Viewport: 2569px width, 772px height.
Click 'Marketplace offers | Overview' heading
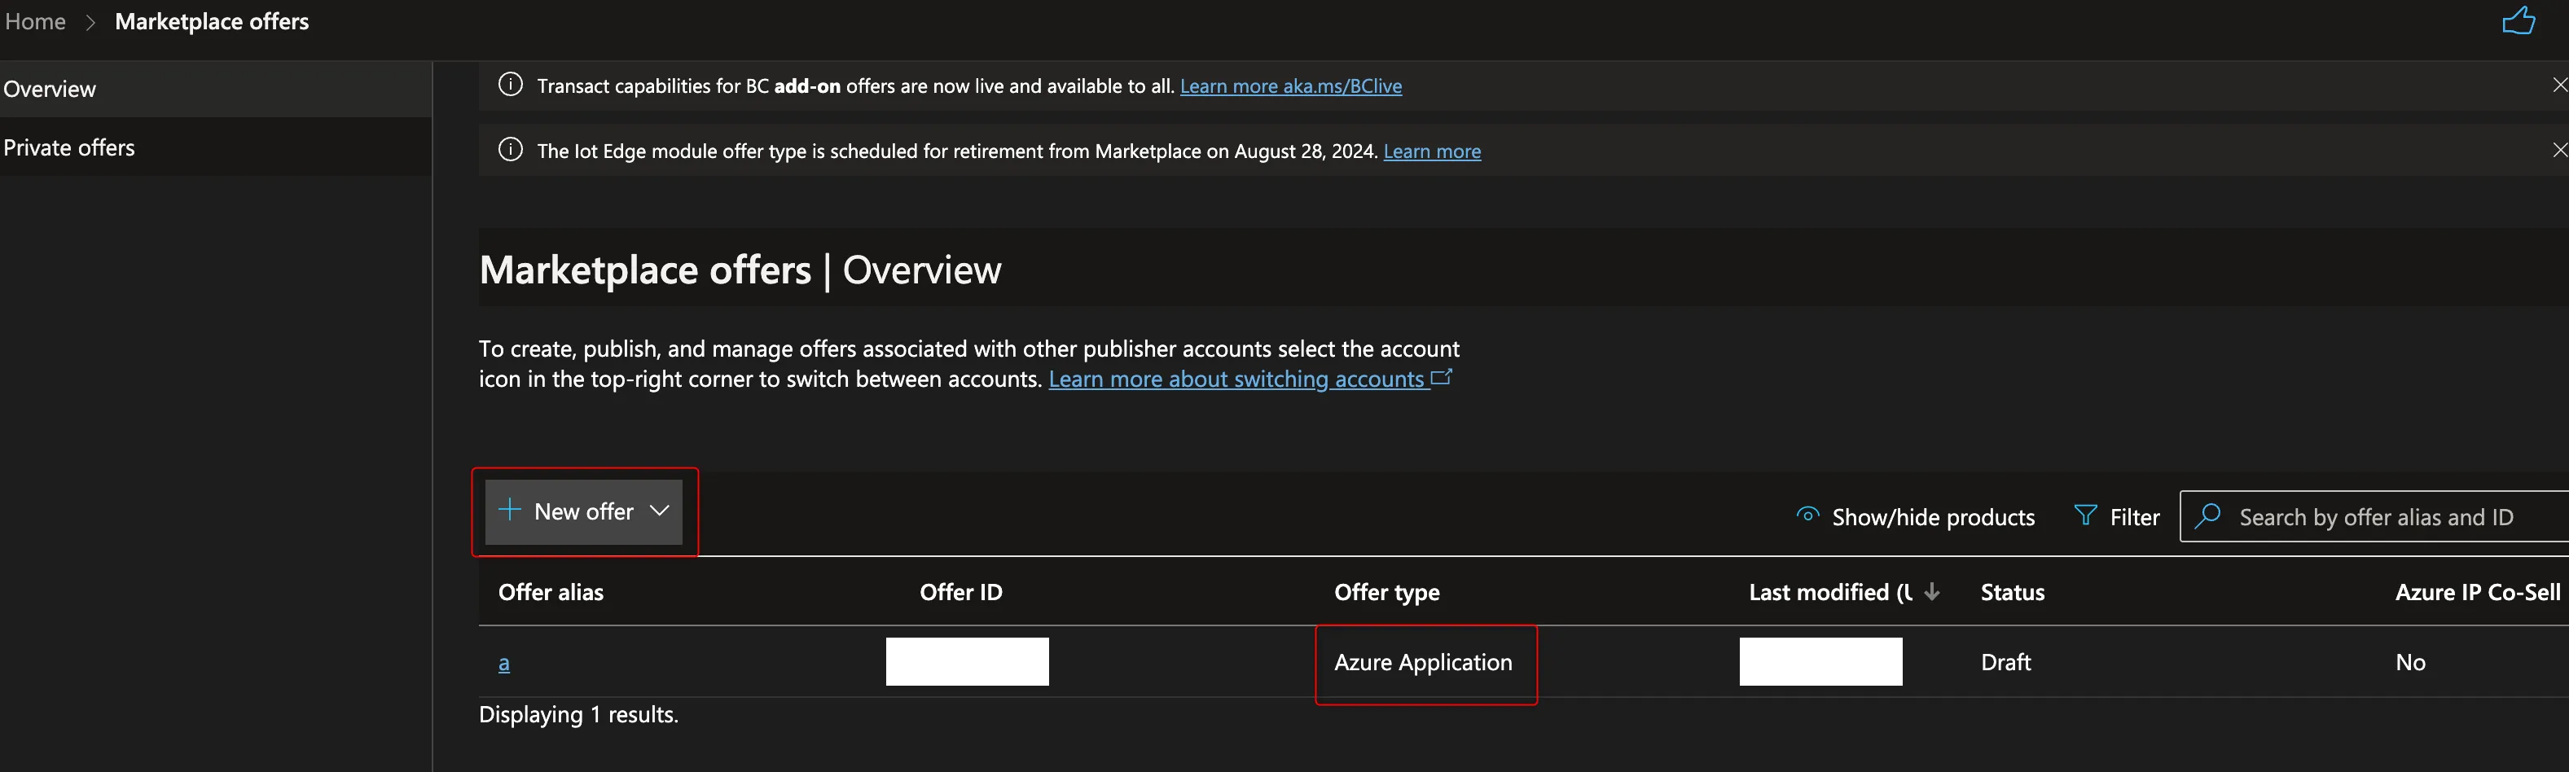pos(740,270)
